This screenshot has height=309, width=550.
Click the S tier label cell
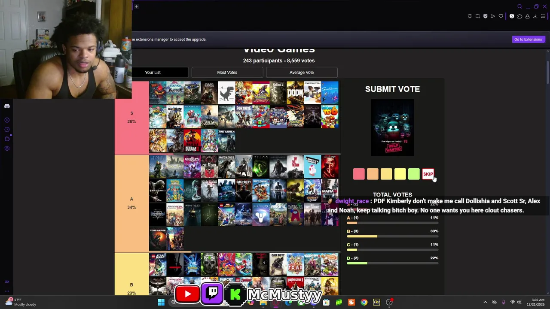tap(131, 118)
